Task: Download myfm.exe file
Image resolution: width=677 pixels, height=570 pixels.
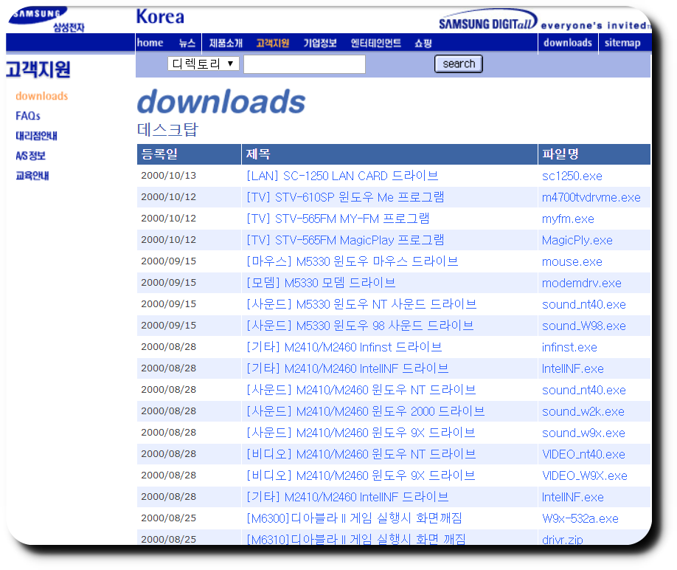Action: click(x=568, y=219)
